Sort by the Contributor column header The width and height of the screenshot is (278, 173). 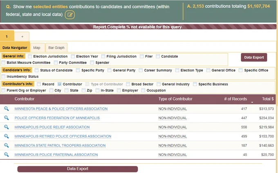coord(25,99)
